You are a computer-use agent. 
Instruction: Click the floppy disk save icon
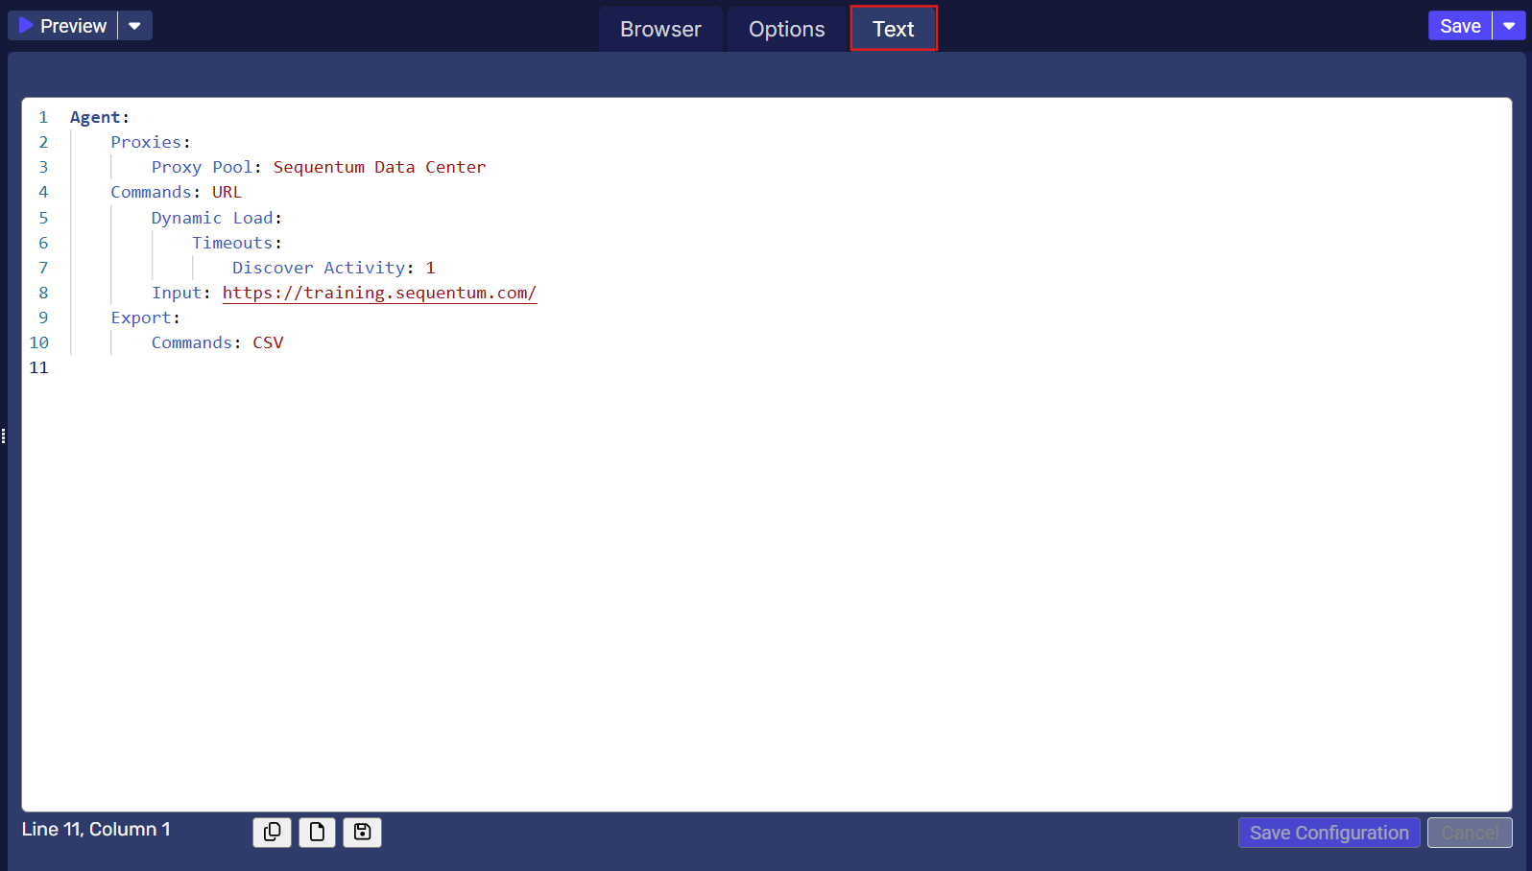[362, 832]
